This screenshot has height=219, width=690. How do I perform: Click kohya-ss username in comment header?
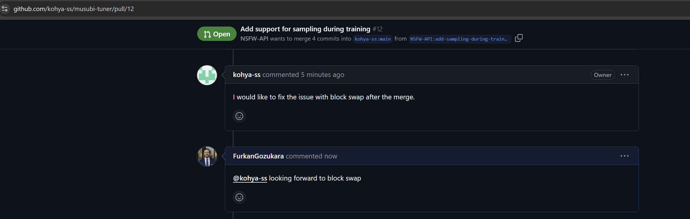point(246,75)
